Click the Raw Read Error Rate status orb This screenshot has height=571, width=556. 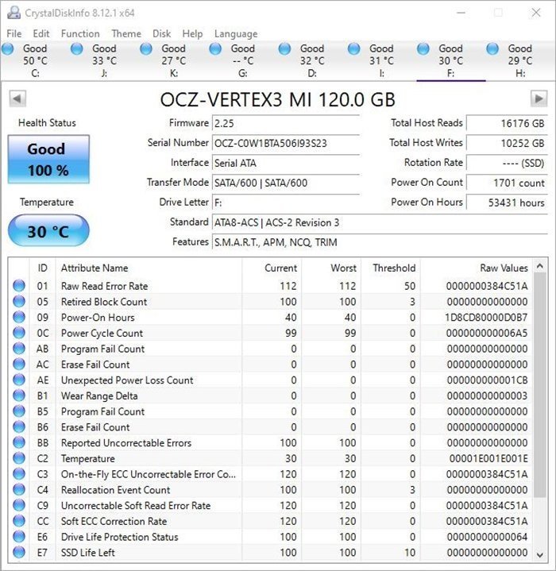tap(19, 286)
